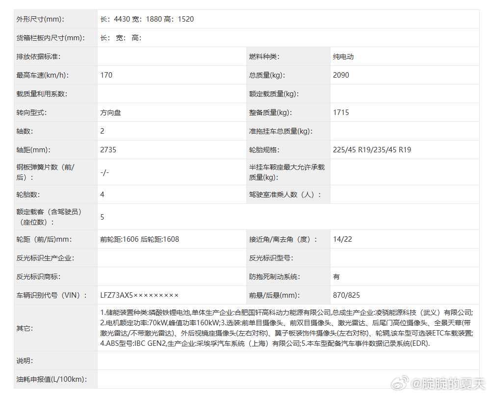The width and height of the screenshot is (490, 395).
Task: Click the remarks line beginning 1.储能装置种类
Action: (x=287, y=312)
